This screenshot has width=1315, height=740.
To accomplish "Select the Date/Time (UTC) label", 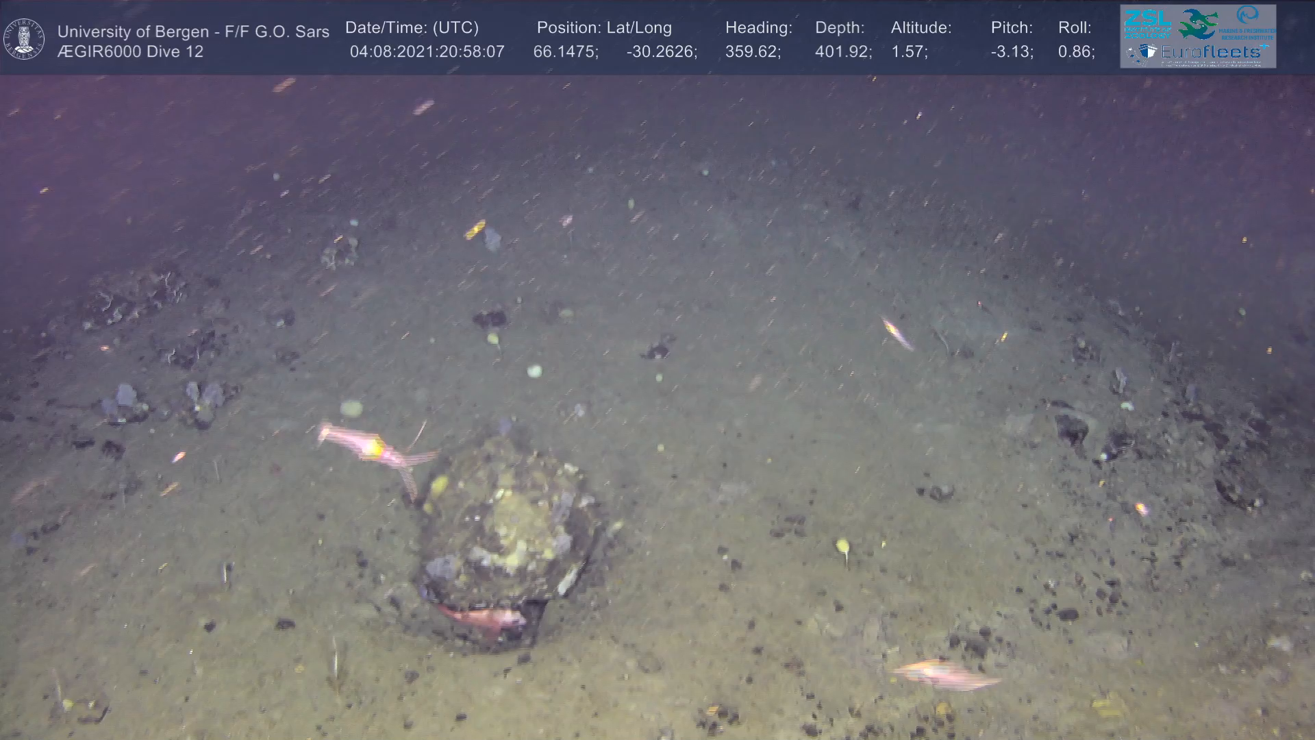I will pos(412,28).
